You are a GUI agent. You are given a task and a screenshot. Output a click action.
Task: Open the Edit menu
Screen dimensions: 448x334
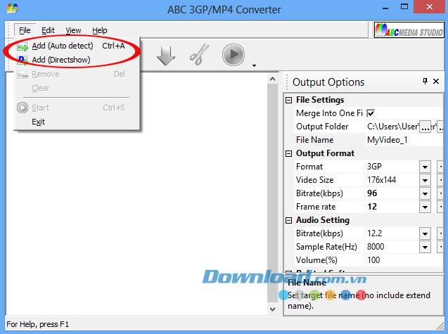tap(48, 30)
